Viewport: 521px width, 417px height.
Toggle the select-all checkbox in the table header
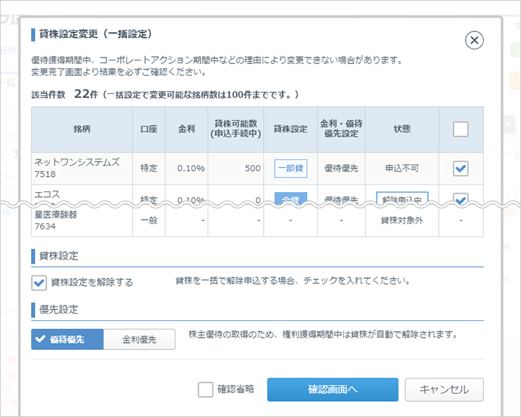point(461,130)
